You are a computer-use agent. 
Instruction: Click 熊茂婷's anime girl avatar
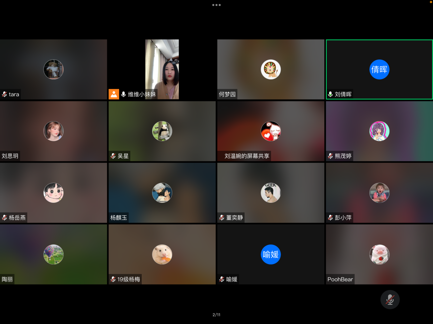(379, 131)
